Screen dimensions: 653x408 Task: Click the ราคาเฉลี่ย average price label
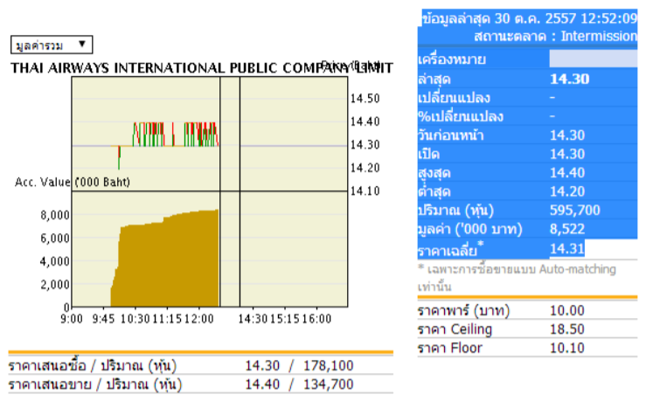[x=450, y=249]
